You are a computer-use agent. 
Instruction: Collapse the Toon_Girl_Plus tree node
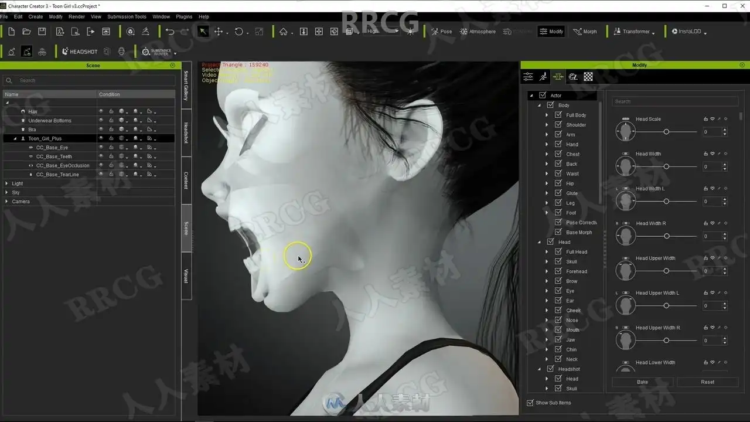(x=15, y=139)
